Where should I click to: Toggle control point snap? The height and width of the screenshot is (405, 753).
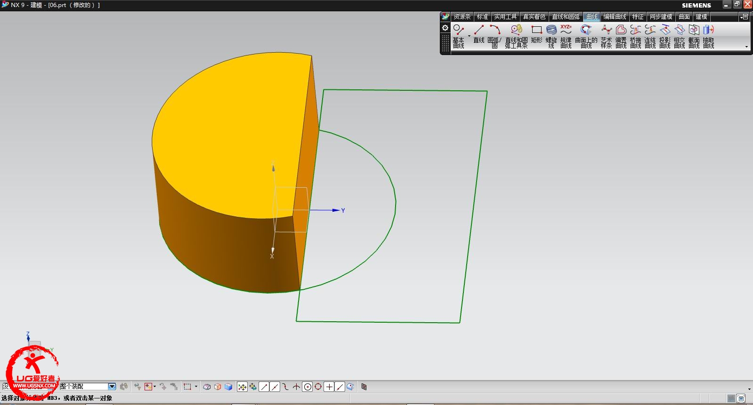pos(285,387)
